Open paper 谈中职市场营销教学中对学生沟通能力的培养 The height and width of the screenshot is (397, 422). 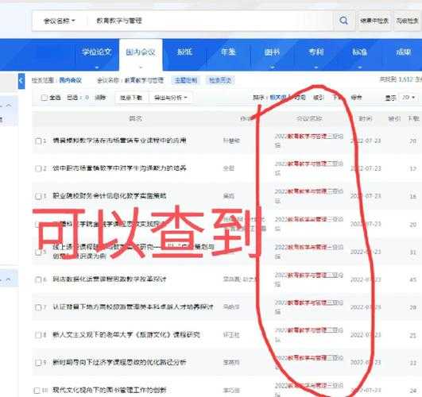tap(119, 168)
